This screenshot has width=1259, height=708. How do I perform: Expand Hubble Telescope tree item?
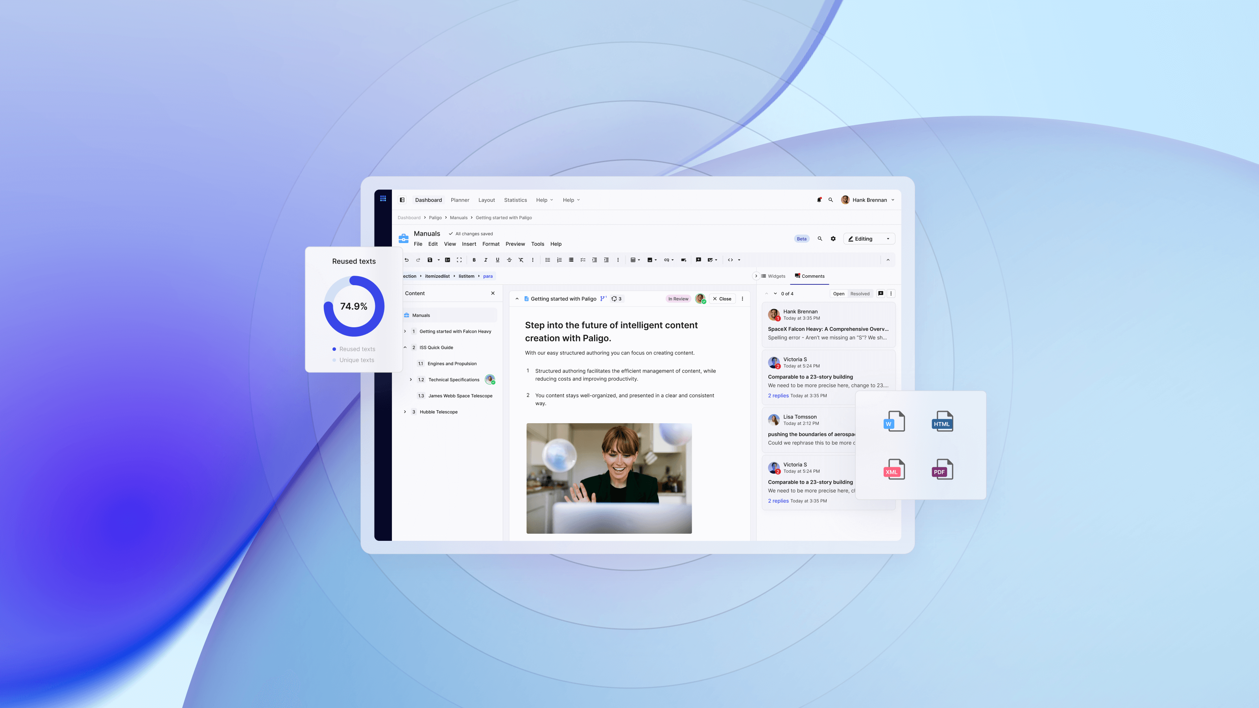coord(405,412)
